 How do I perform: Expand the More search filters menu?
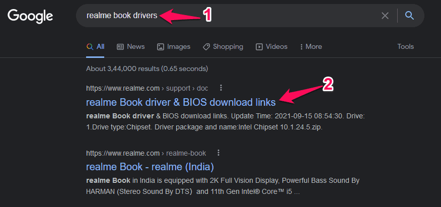[x=311, y=47]
